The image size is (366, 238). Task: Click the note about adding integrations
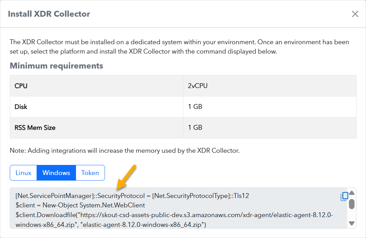124,151
